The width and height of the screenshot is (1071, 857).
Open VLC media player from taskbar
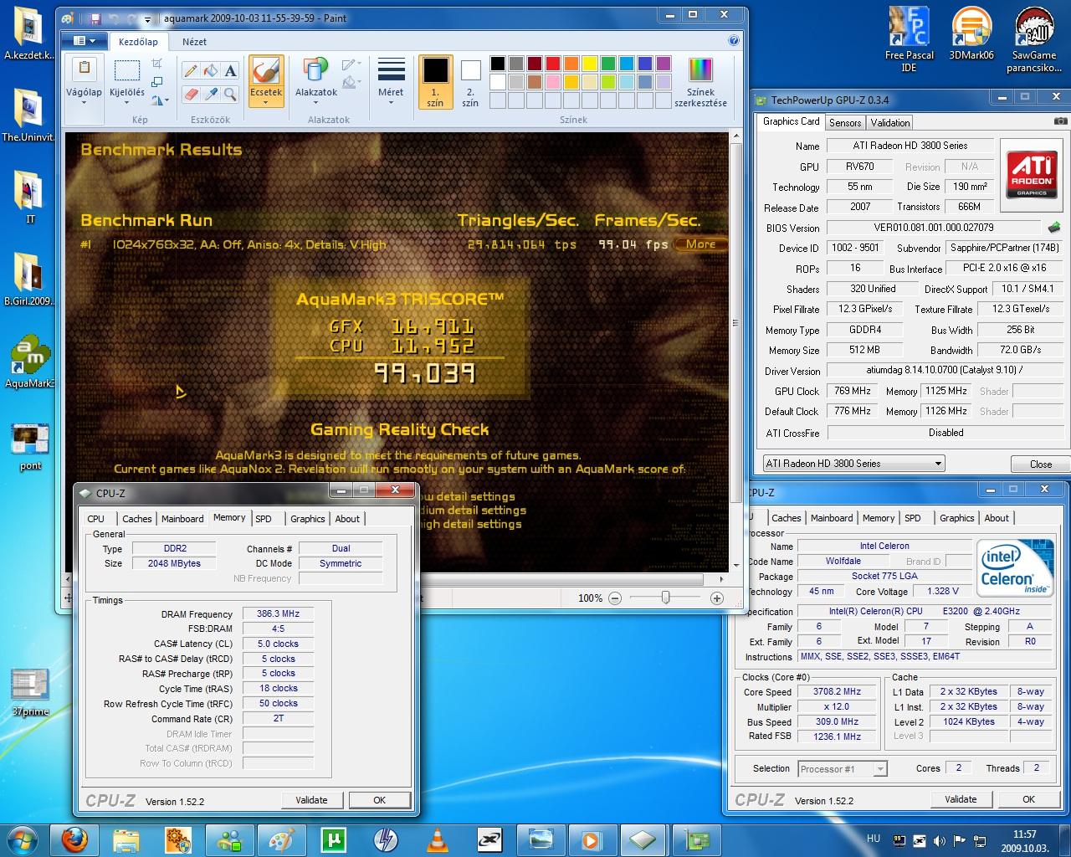click(437, 839)
